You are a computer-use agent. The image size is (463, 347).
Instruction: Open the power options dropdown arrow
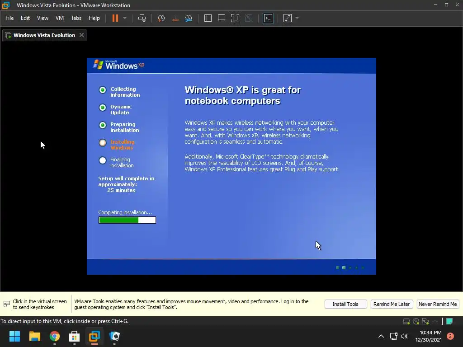click(125, 18)
